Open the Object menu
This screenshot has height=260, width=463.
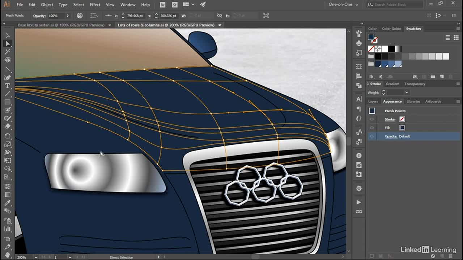click(47, 5)
